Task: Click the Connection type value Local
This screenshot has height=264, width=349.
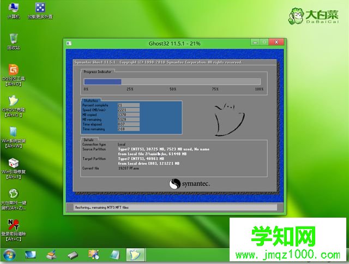Action: [x=122, y=144]
